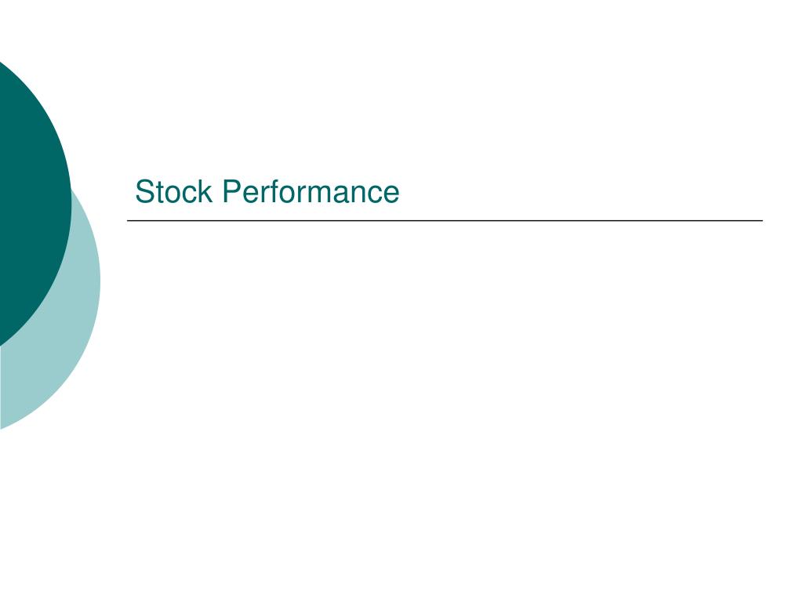The height and width of the screenshot is (602, 803).
Task: Click the horizontal divider line under title
Action: [445, 220]
